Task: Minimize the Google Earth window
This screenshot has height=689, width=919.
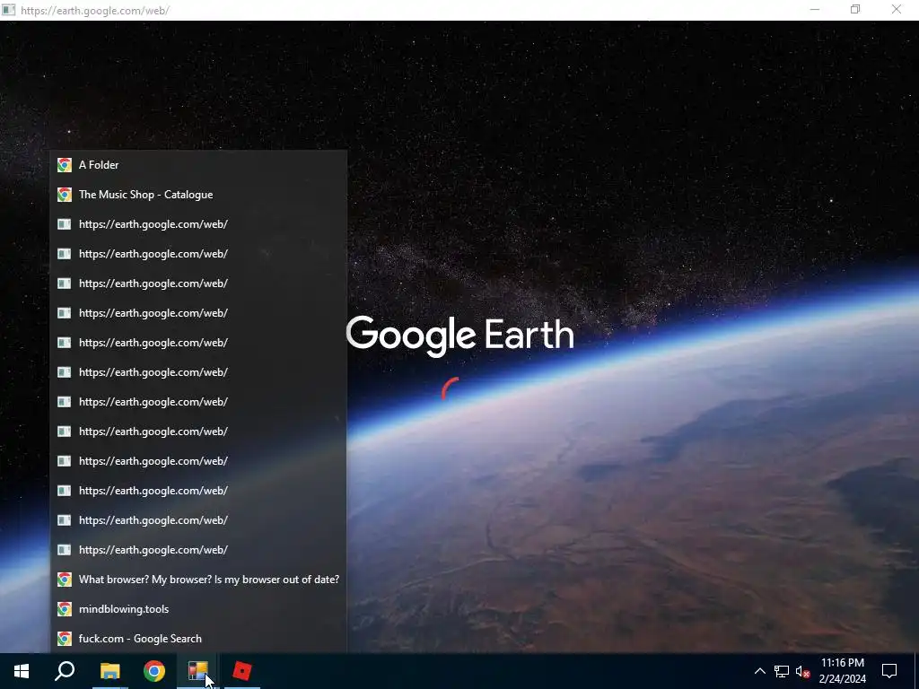Action: pos(815,10)
